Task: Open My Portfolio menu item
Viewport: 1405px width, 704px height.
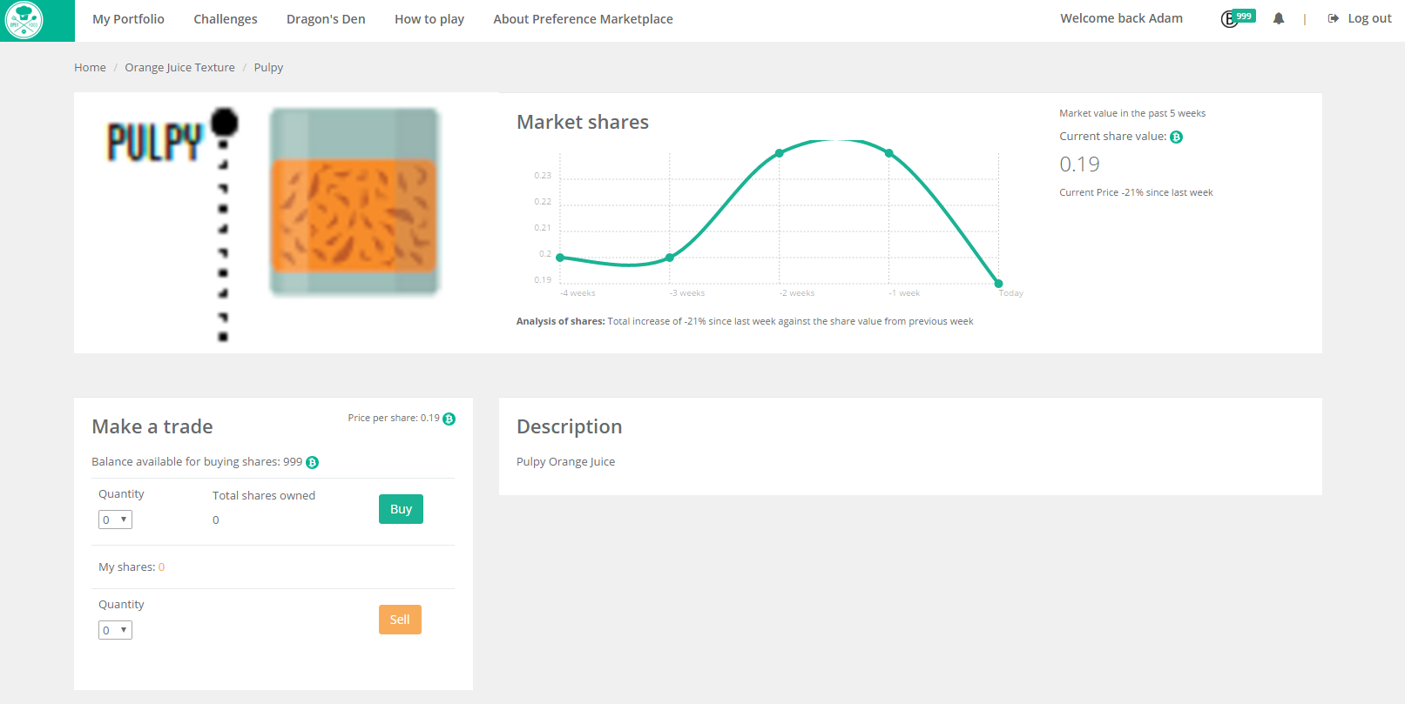Action: tap(128, 19)
